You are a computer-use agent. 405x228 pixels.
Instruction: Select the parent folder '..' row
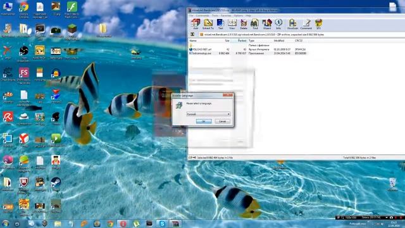coord(248,45)
